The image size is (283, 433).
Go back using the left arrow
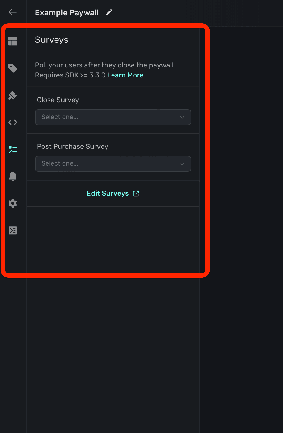[x=13, y=12]
